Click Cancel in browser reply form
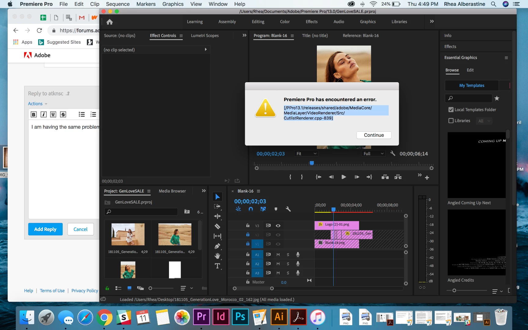The image size is (528, 330). point(80,229)
